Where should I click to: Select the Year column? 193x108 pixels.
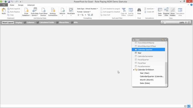148,53
